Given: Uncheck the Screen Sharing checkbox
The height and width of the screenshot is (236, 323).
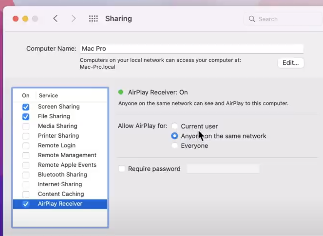Looking at the screenshot, I should 26,107.
